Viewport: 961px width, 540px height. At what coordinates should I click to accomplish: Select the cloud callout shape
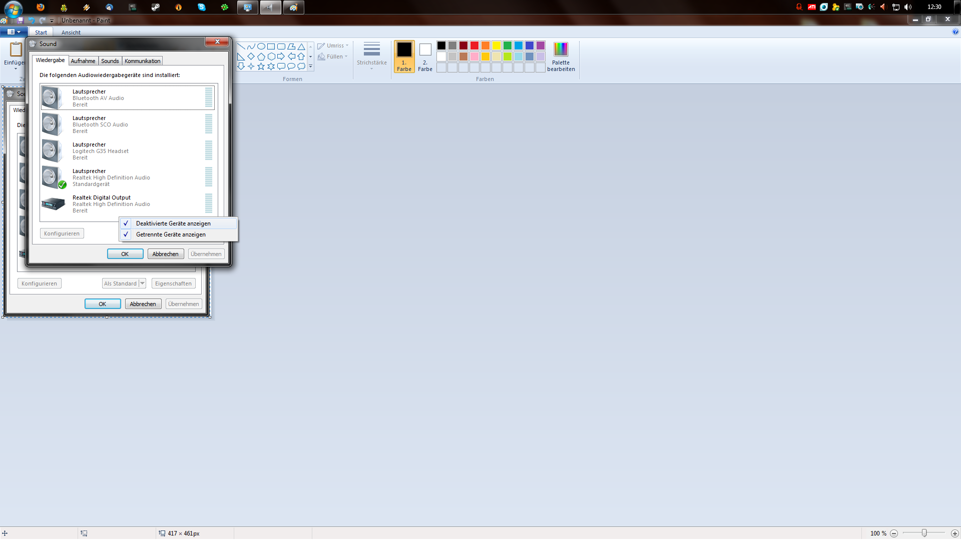click(301, 66)
